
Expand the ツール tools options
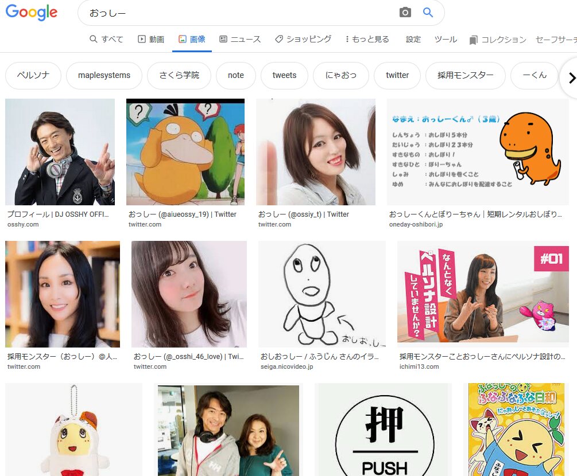[x=446, y=39]
